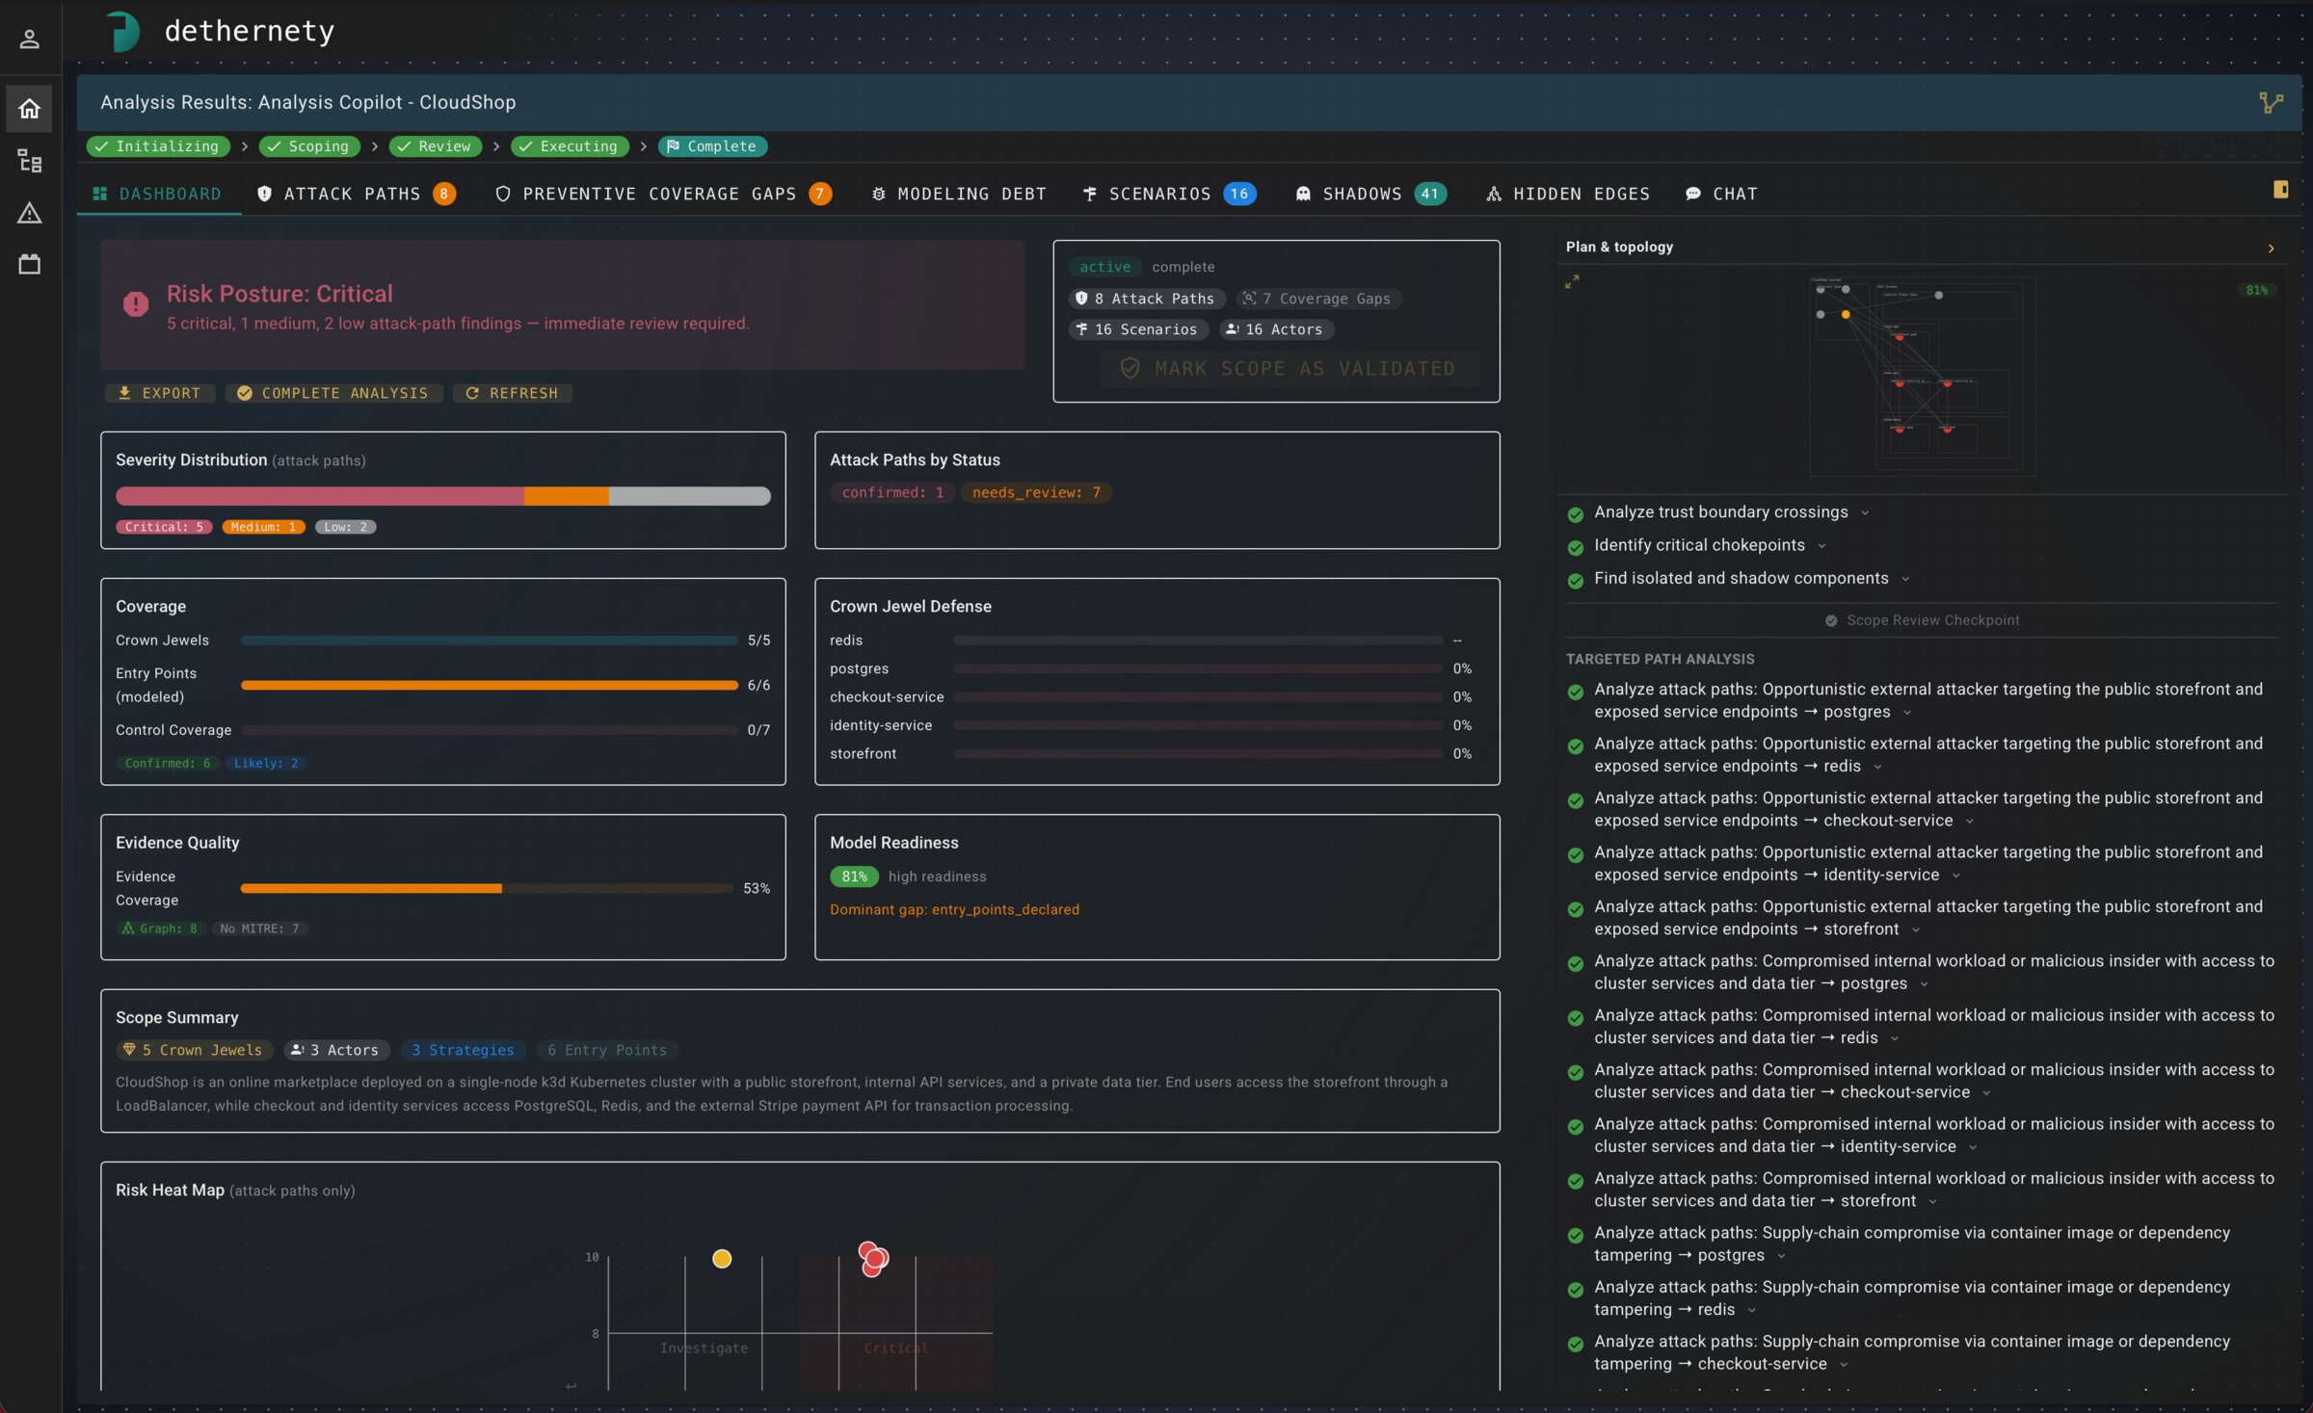Screen dimensions: 2313x1413
Task: Expand Opportunistic external attacker → redis step
Action: 1877,766
